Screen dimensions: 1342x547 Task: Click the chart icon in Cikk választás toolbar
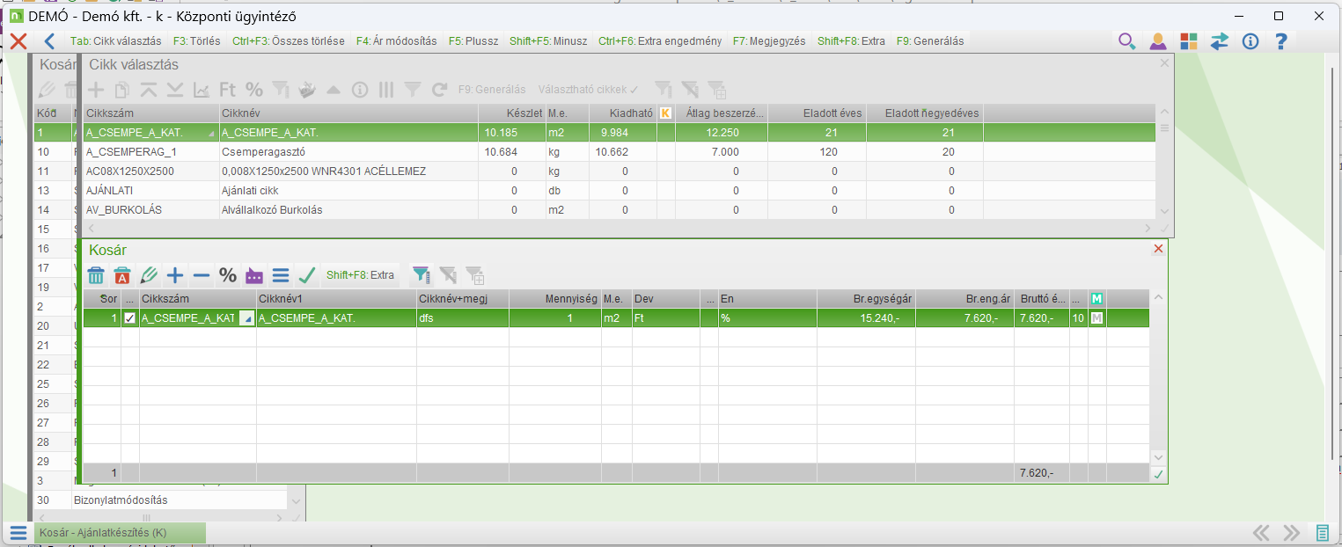click(x=202, y=90)
